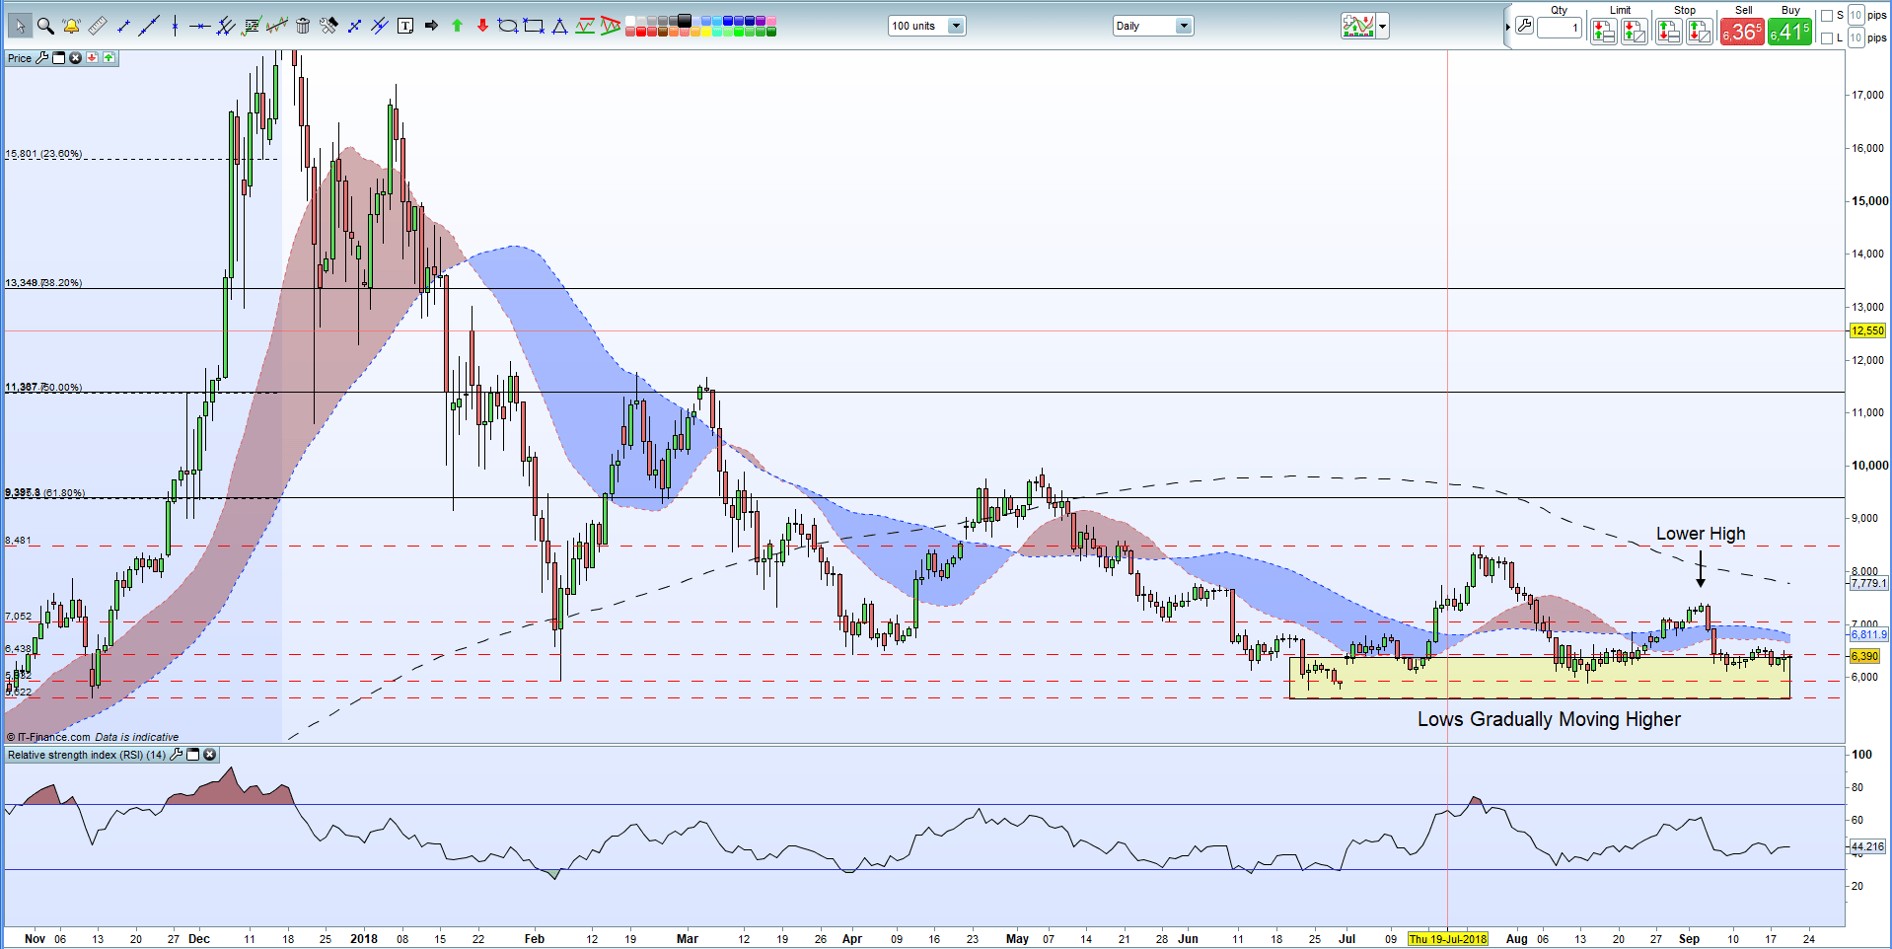
Task: Select the vertical line tool
Action: pos(175,26)
